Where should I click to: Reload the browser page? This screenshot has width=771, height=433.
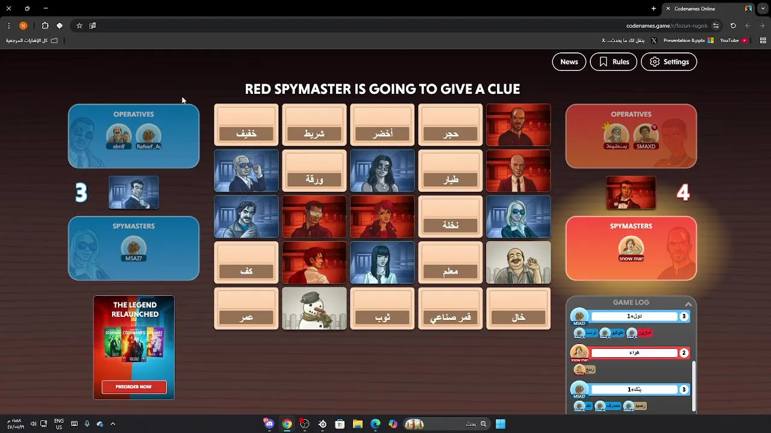[x=733, y=26]
